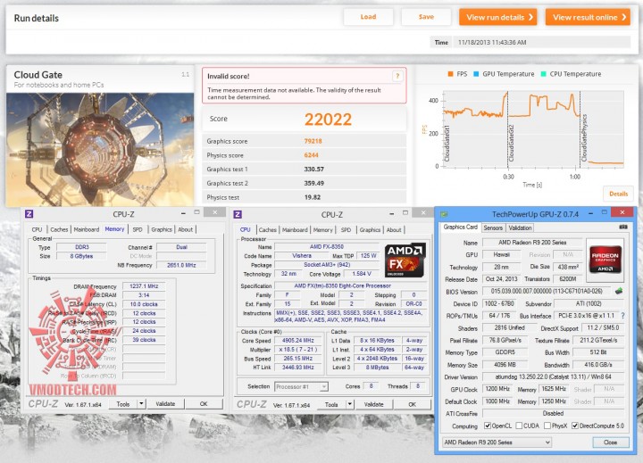Toggle the PhysX checkbox in GPU-Z
Viewport: 643px width, 463px height.
point(547,426)
